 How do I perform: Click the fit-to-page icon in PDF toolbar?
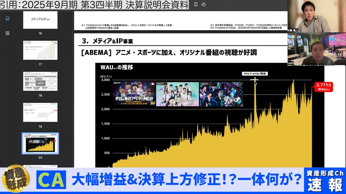196,4
